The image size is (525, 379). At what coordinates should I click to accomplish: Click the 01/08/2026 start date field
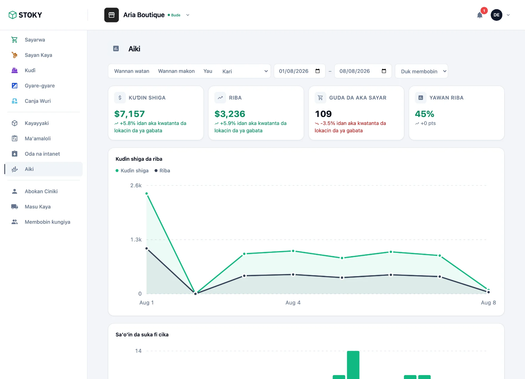point(299,71)
